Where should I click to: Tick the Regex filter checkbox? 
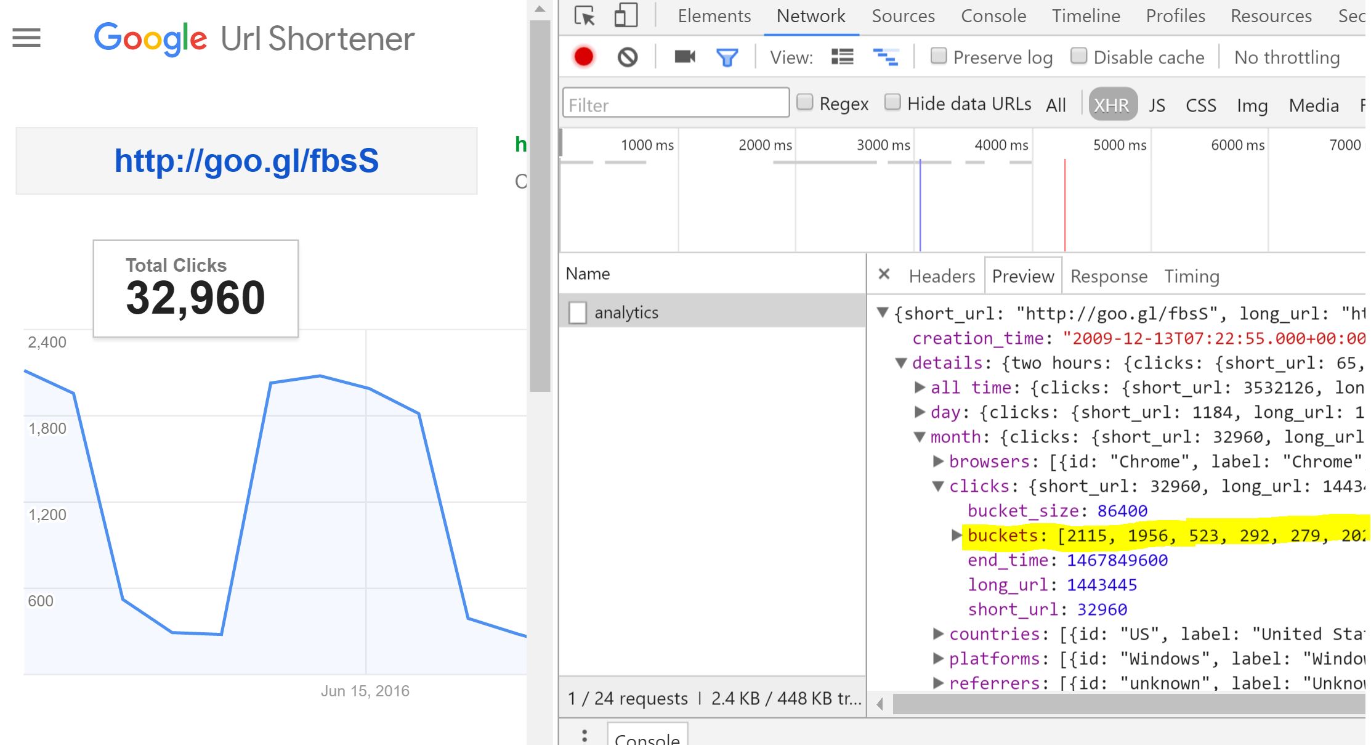point(805,102)
